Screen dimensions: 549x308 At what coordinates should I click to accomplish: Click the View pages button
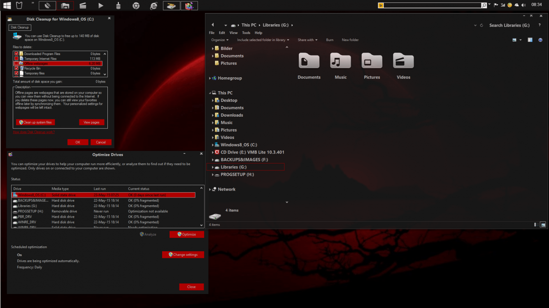91,122
